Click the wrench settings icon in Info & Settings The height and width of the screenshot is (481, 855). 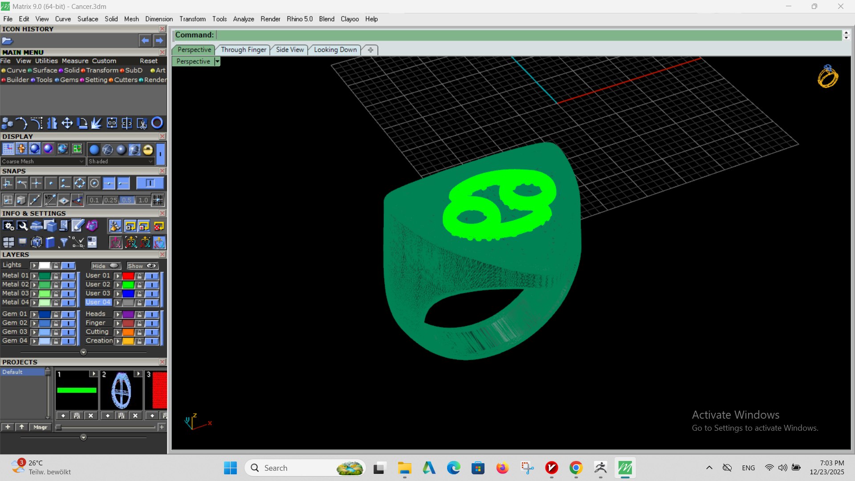tap(22, 226)
